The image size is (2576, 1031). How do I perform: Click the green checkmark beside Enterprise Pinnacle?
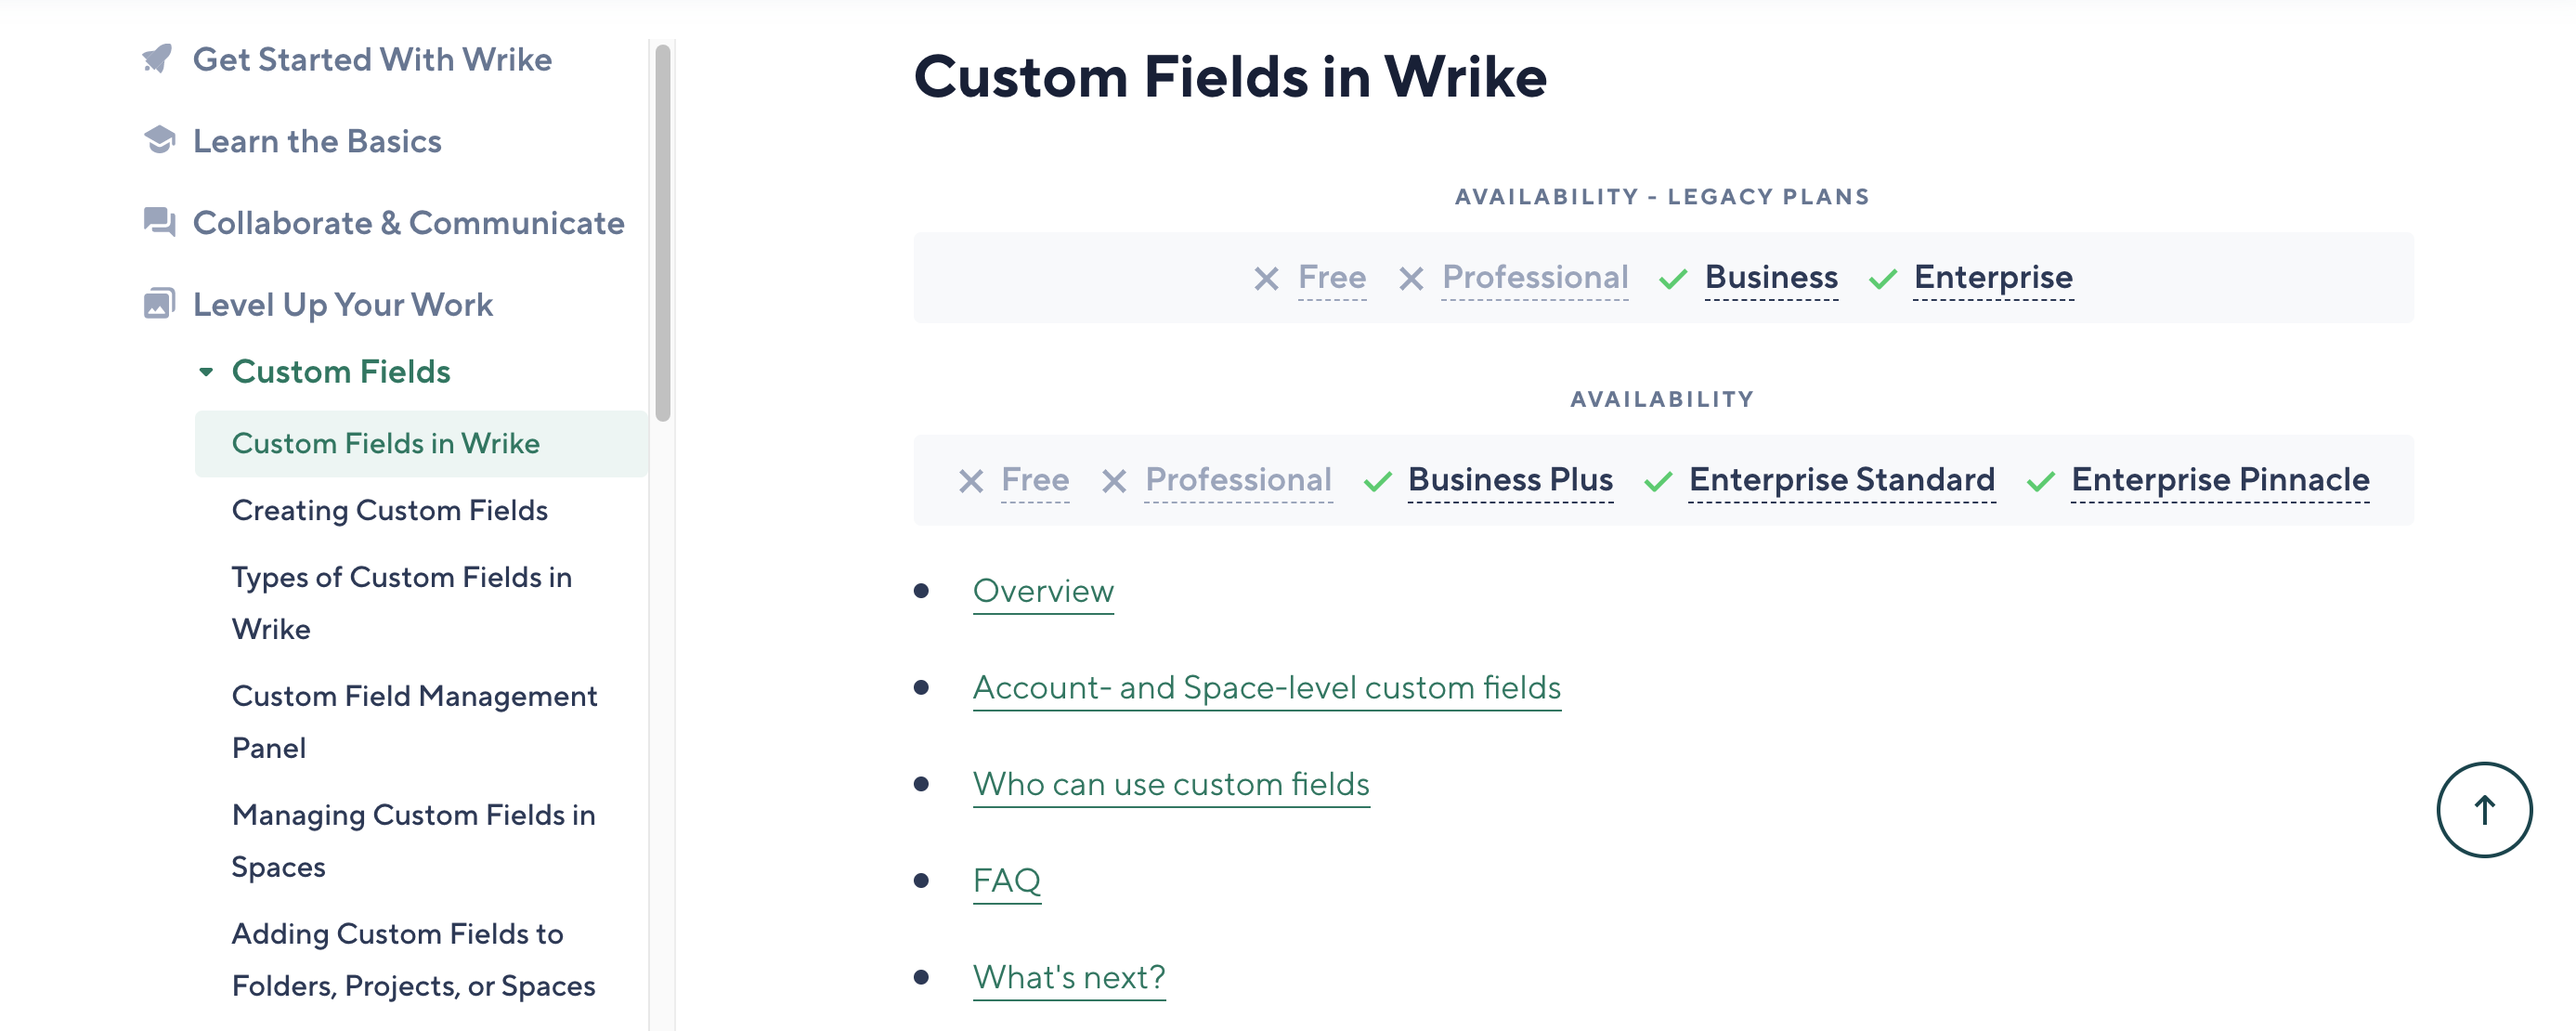pyautogui.click(x=2040, y=482)
